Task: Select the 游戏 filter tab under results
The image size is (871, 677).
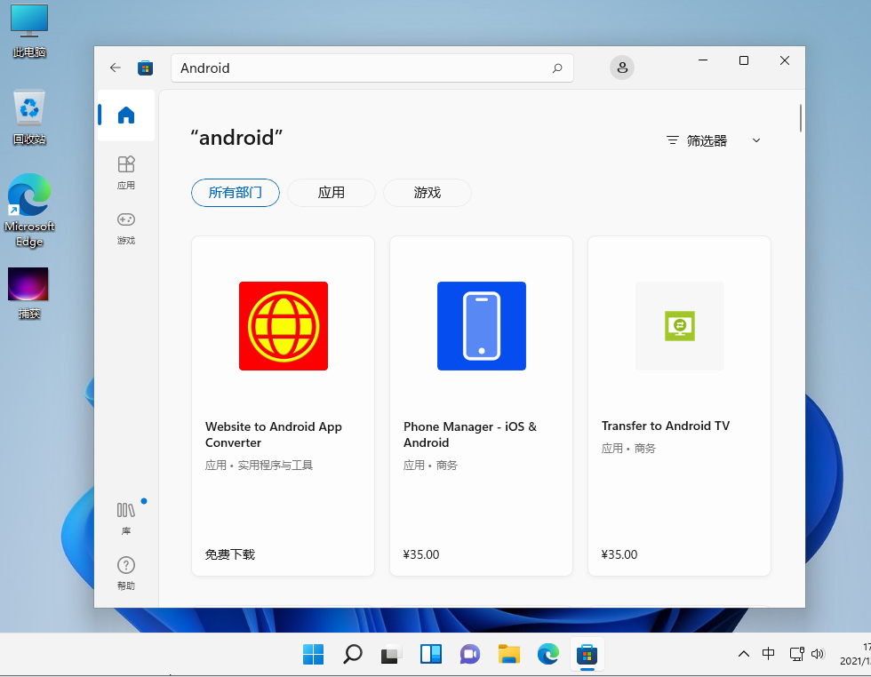Action: tap(428, 193)
